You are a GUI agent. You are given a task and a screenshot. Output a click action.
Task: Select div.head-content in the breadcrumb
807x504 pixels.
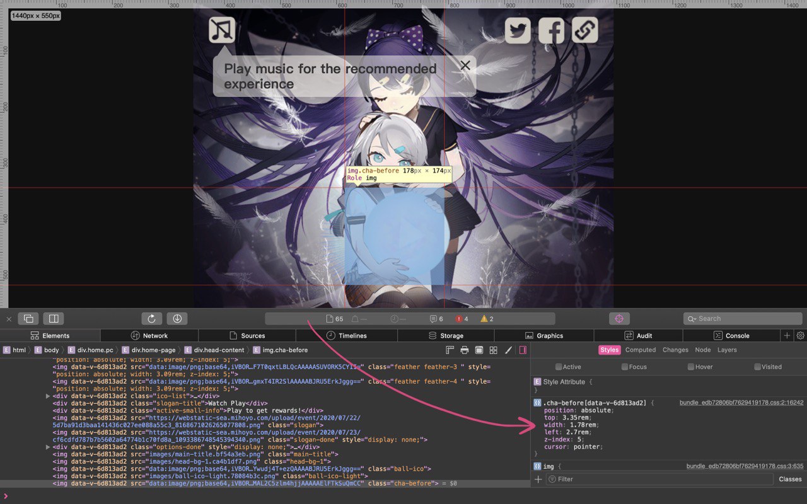(x=214, y=350)
